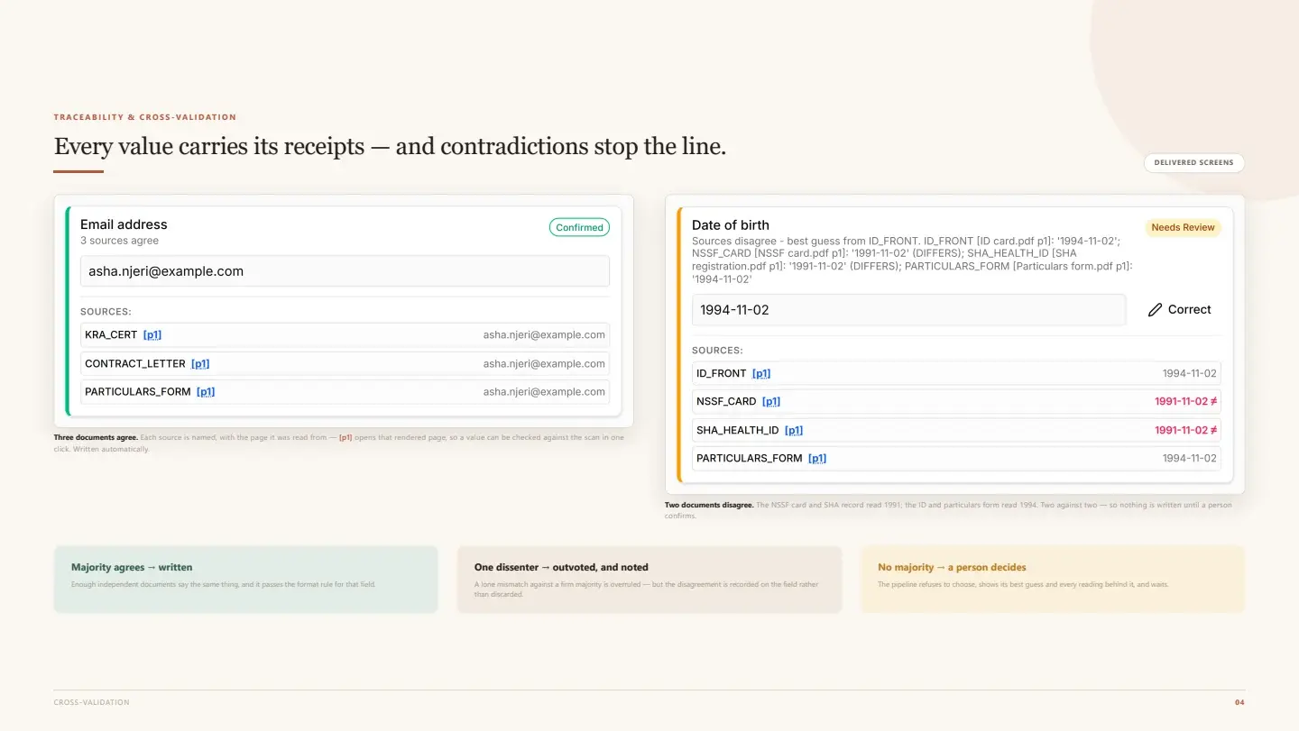The image size is (1299, 731).
Task: Click the Needs Review status badge
Action: (1183, 227)
